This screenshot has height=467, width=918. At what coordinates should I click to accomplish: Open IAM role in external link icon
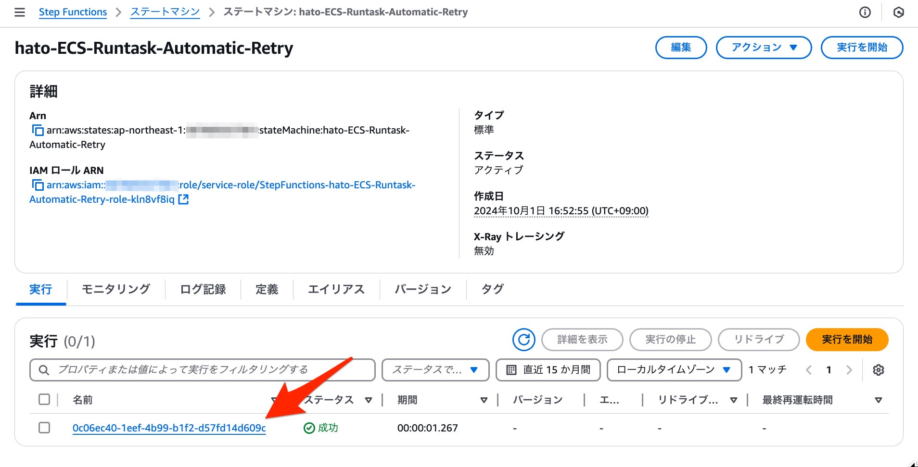[x=183, y=199]
